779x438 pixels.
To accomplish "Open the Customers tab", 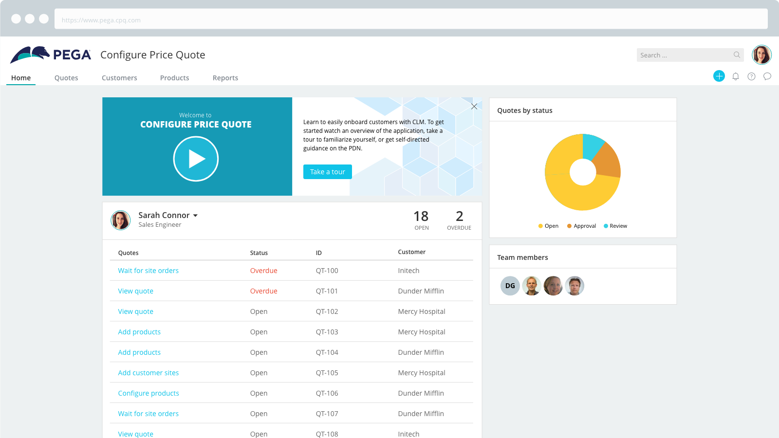I will 119,78.
